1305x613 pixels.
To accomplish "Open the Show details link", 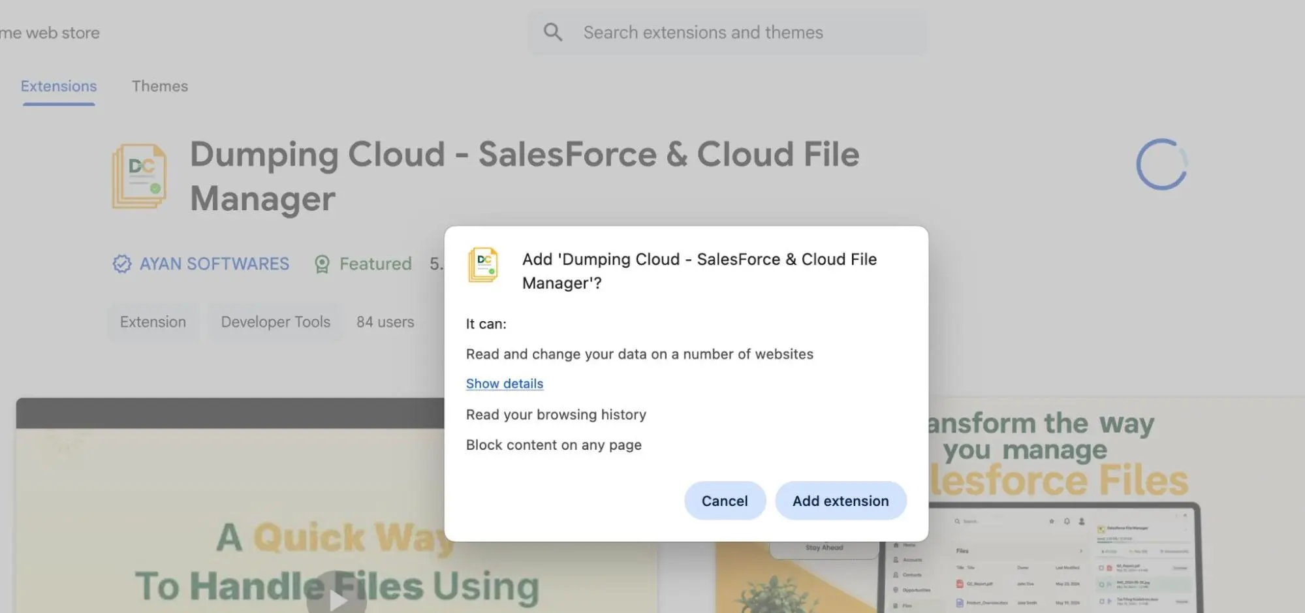I will (505, 384).
